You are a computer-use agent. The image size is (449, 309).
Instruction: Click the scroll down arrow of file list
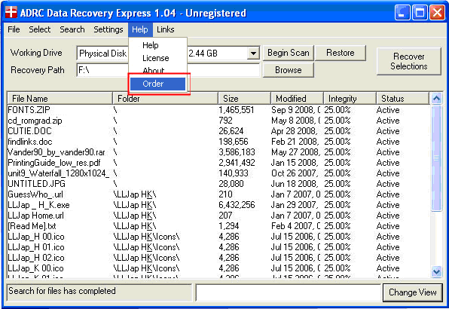pyautogui.click(x=436, y=271)
